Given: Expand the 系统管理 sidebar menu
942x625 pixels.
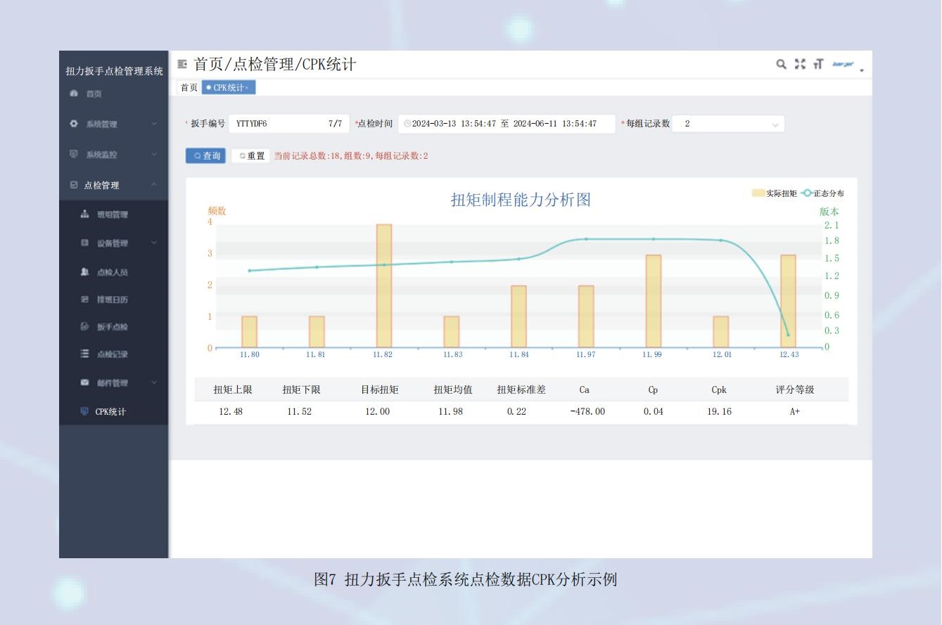Looking at the screenshot, I should click(x=113, y=124).
